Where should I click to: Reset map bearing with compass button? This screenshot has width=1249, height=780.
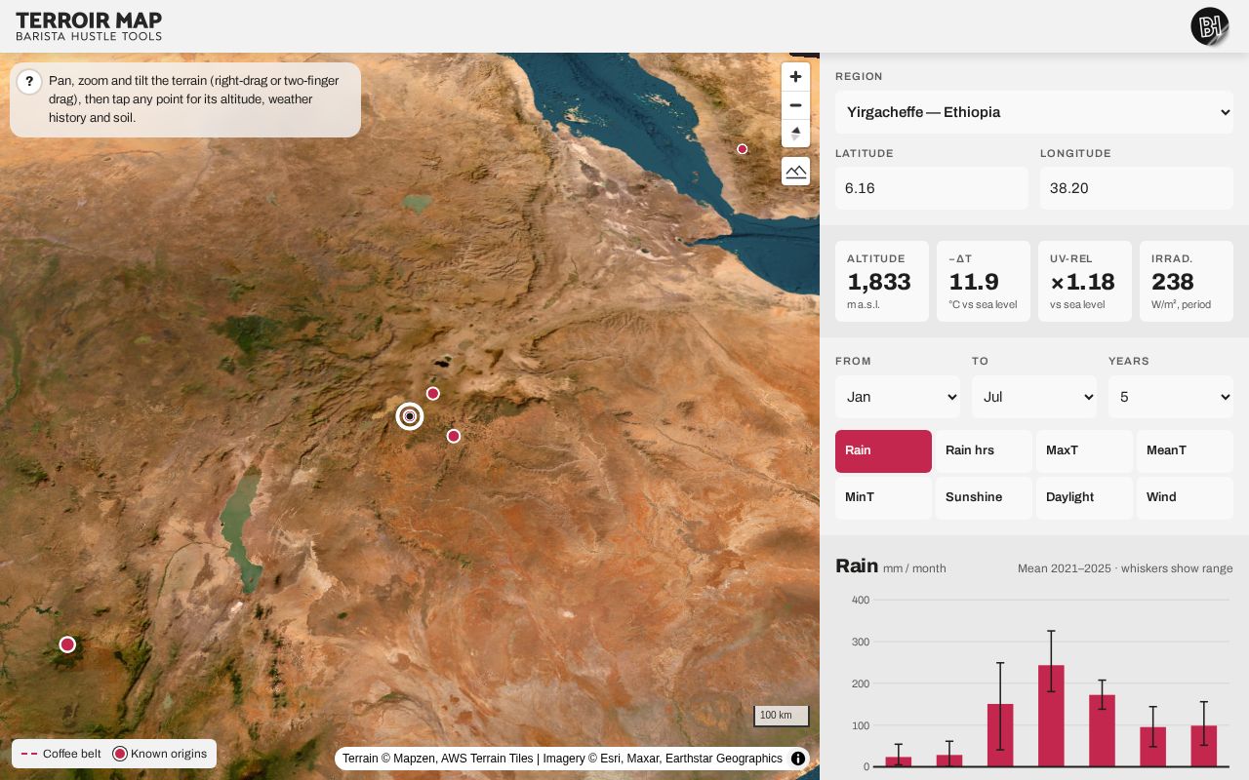[x=795, y=134]
